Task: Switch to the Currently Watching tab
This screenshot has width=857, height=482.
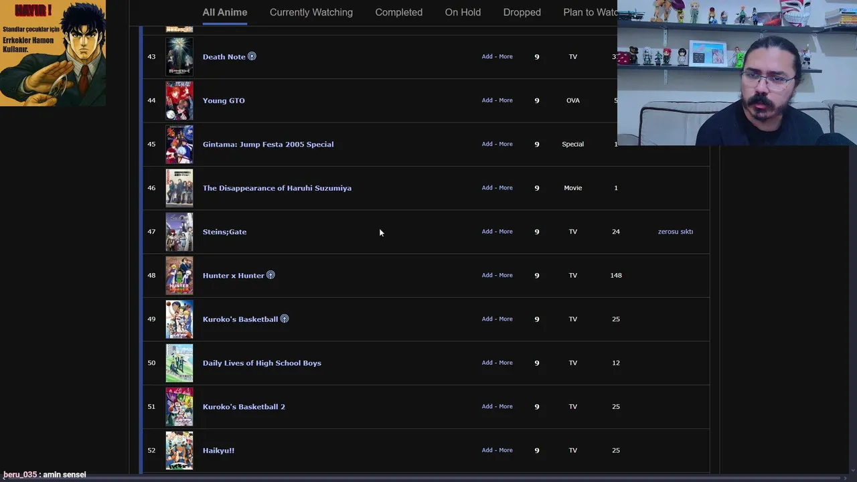Action: [x=311, y=12]
